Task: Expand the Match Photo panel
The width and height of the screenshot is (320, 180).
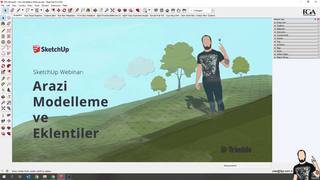Action: tap(296, 57)
